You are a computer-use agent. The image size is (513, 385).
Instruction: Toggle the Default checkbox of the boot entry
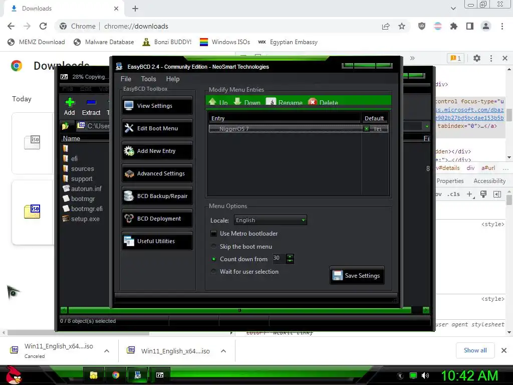366,129
